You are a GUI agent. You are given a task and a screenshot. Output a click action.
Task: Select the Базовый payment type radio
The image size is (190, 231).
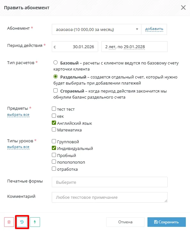point(56,63)
